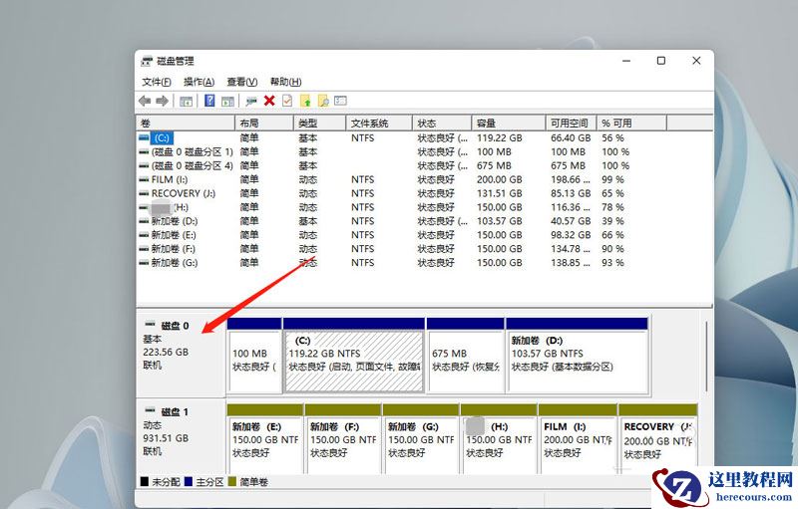Click the Back arrow toolbar icon
Screen dimensions: 798x509
pyautogui.click(x=145, y=101)
